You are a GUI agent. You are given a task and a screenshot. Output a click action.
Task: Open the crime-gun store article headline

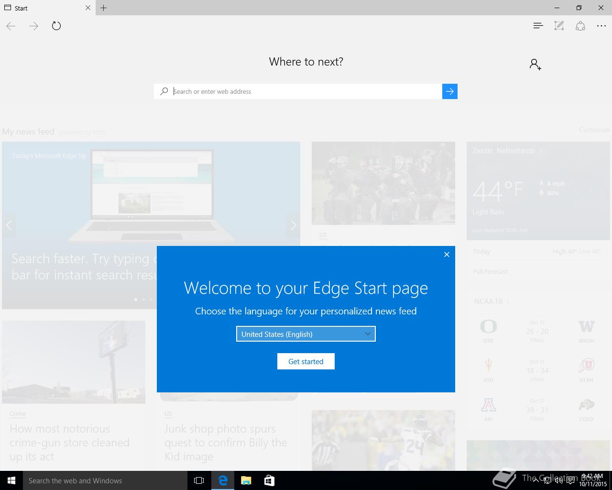pos(70,443)
